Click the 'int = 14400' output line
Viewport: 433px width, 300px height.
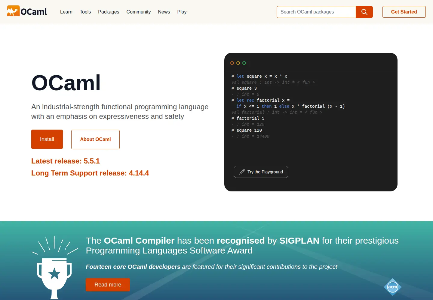click(x=250, y=136)
